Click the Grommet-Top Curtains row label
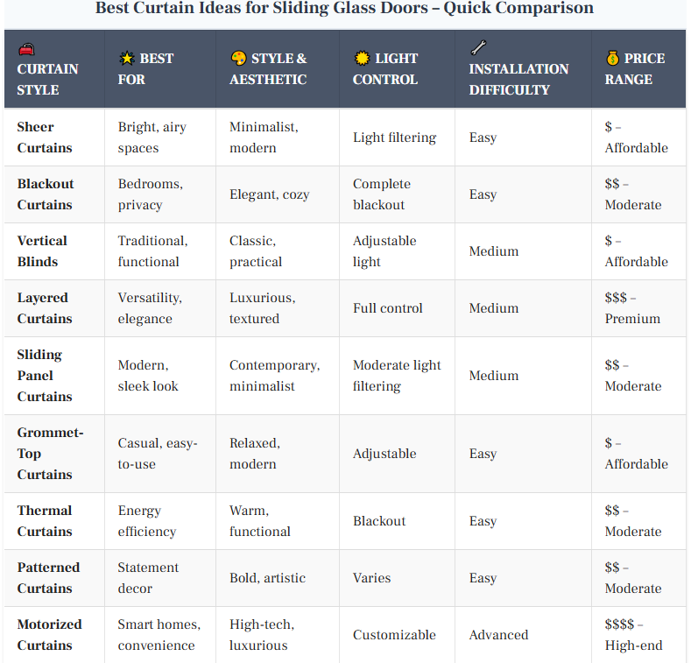Image resolution: width=691 pixels, height=663 pixels. (x=50, y=454)
